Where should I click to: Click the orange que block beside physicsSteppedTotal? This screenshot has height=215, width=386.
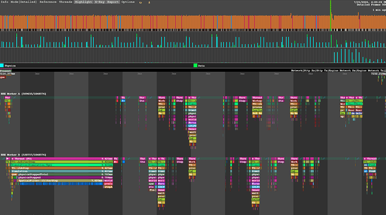[14, 174]
